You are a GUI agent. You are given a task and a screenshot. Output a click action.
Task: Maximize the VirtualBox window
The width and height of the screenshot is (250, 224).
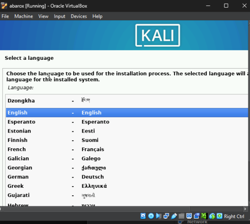[226, 6]
